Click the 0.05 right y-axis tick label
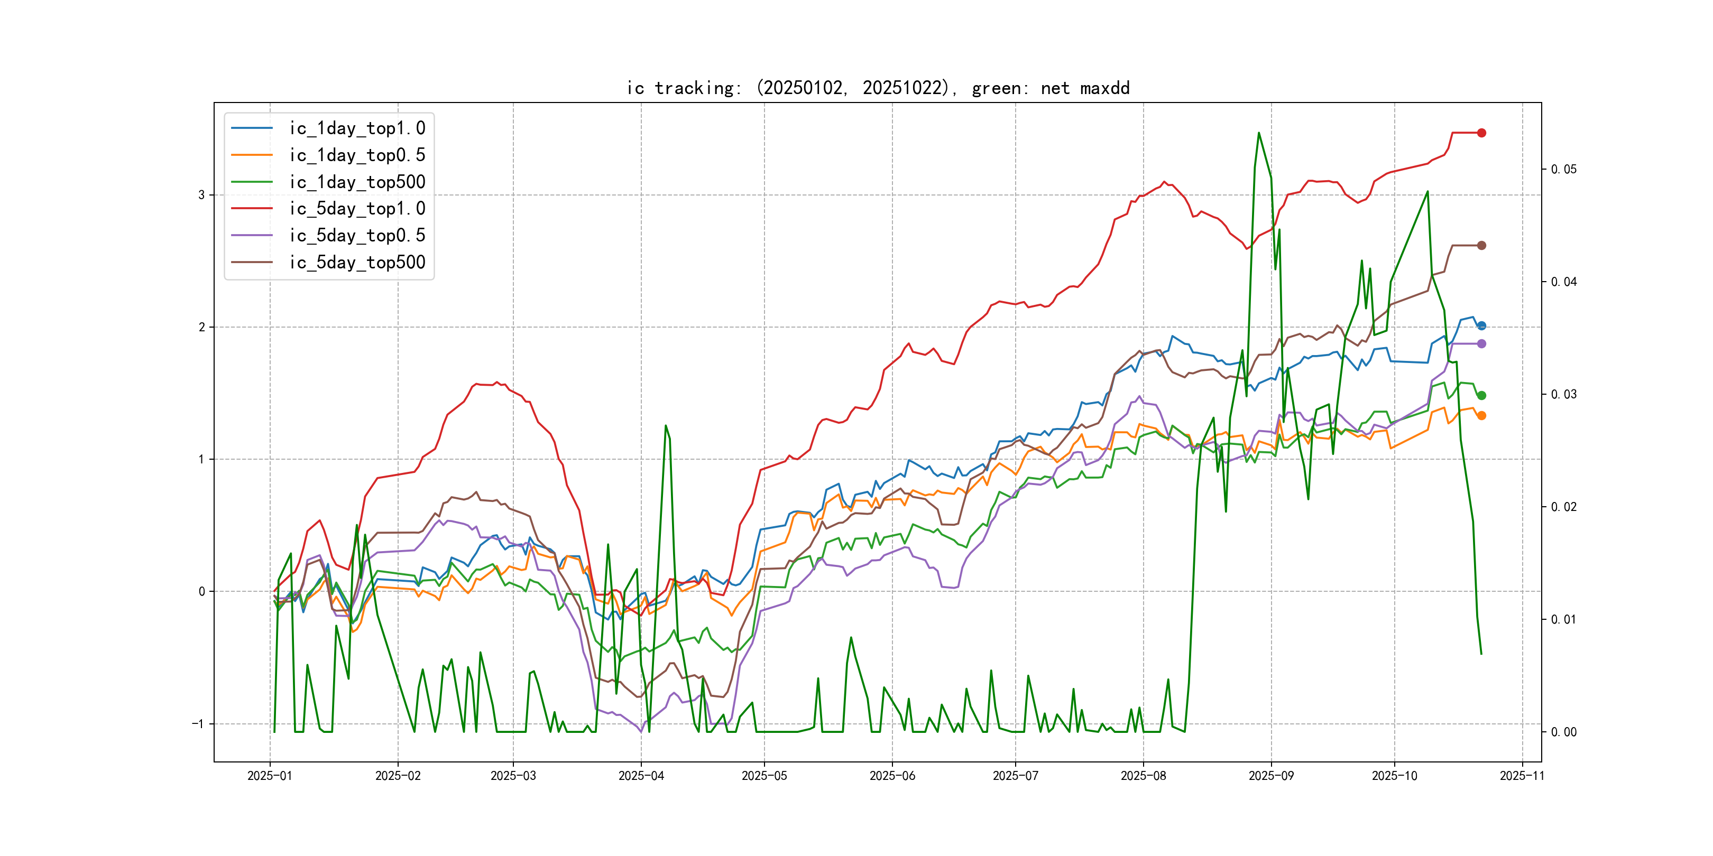This screenshot has width=1713, height=856. [x=1563, y=170]
